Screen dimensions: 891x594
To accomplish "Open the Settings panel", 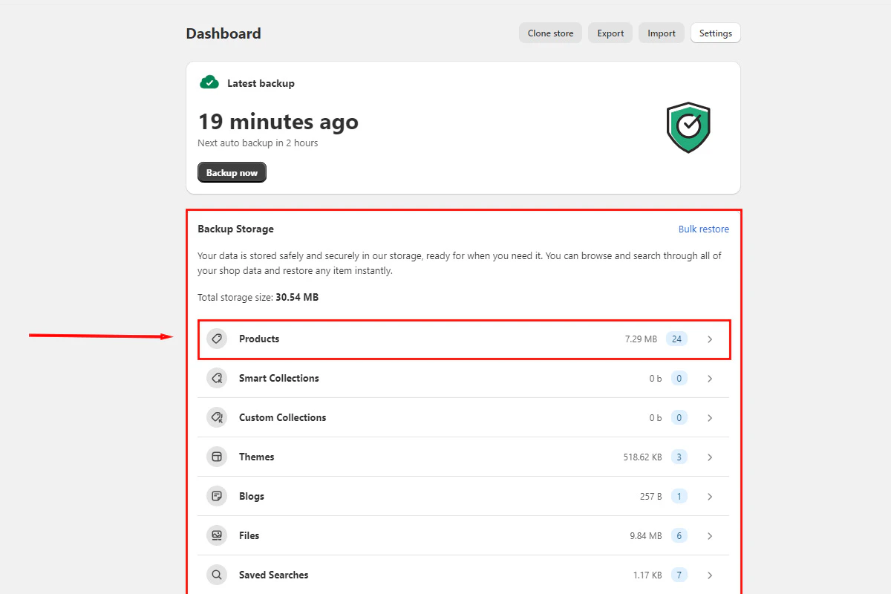I will 715,33.
